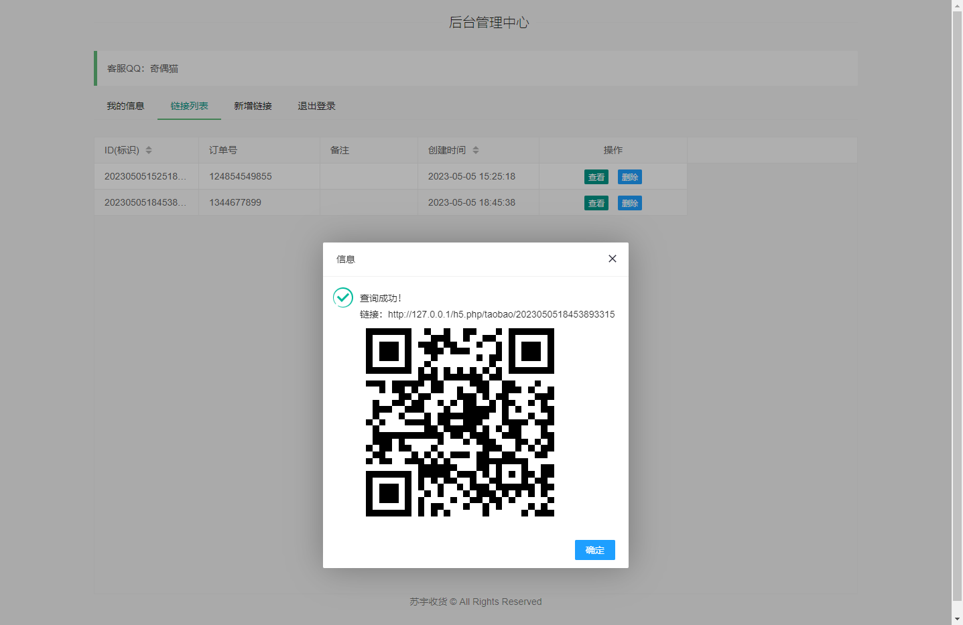Click 删除 for order 124854549855
The height and width of the screenshot is (625, 963).
pyautogui.click(x=630, y=177)
